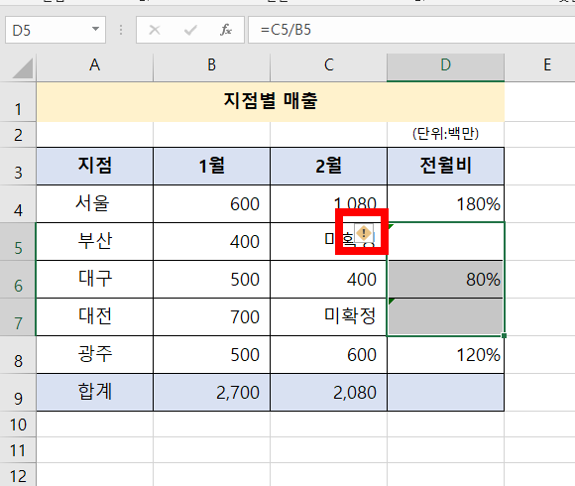575x486 pixels.
Task: Select row 7 header
Action: (x=18, y=317)
